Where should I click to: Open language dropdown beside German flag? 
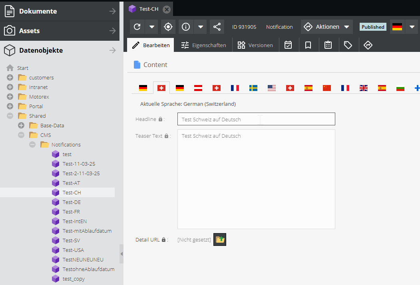tap(412, 27)
